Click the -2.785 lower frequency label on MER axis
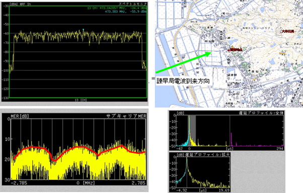The image size is (303, 193). 19,183
